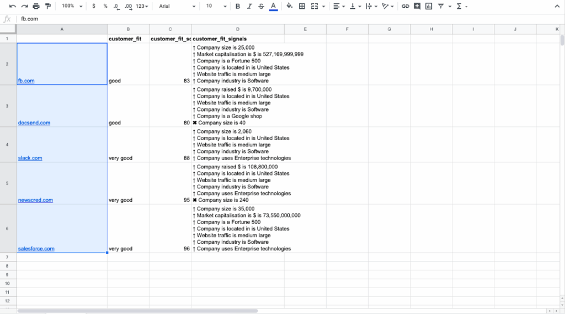This screenshot has height=314, width=565.
Task: Add a comment using the comment icon
Action: pyautogui.click(x=417, y=6)
